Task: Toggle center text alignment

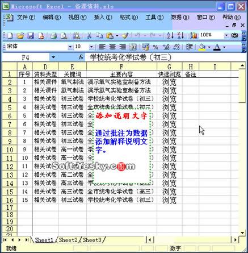Action: tap(112, 47)
